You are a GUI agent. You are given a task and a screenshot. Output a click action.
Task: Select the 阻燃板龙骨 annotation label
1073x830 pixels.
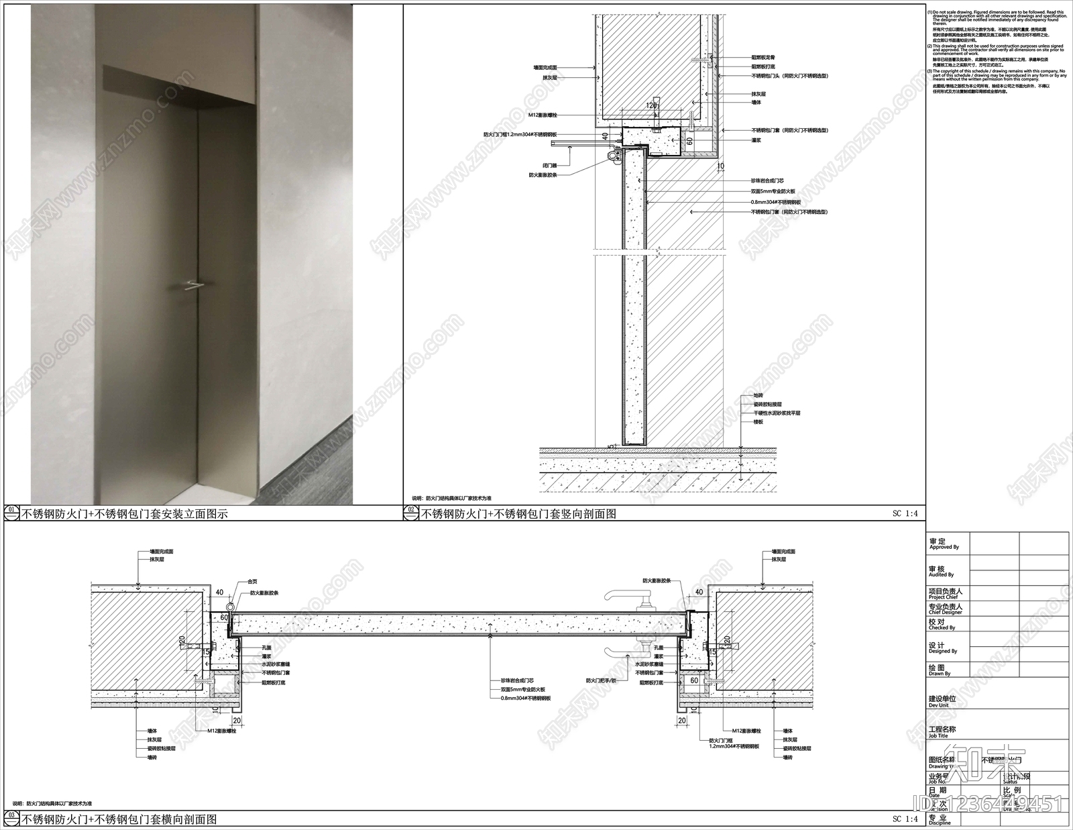tap(763, 58)
